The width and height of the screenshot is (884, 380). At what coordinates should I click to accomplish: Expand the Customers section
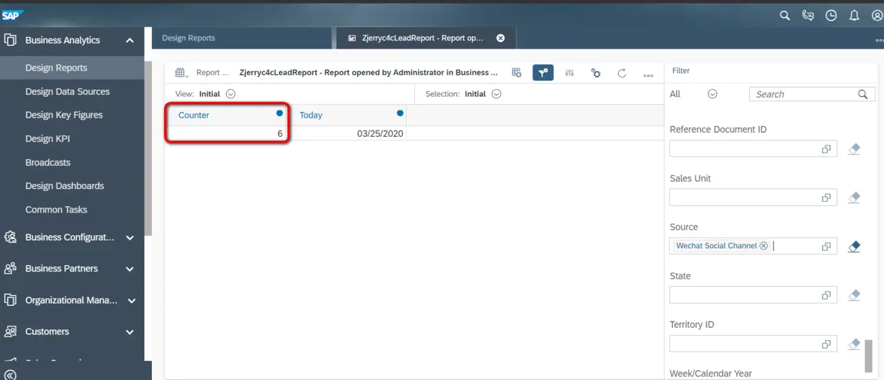pyautogui.click(x=130, y=332)
